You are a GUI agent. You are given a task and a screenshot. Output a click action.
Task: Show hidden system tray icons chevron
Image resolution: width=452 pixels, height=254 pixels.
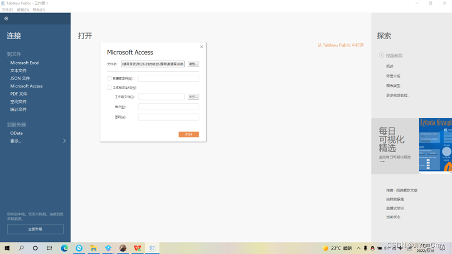[358, 248]
